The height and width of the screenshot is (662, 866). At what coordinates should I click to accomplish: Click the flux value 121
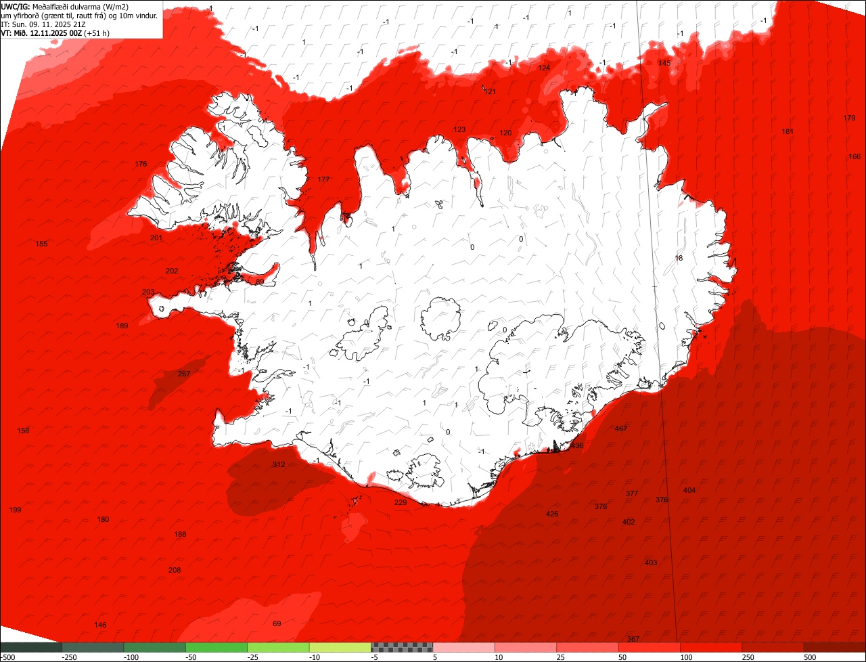pyautogui.click(x=491, y=91)
